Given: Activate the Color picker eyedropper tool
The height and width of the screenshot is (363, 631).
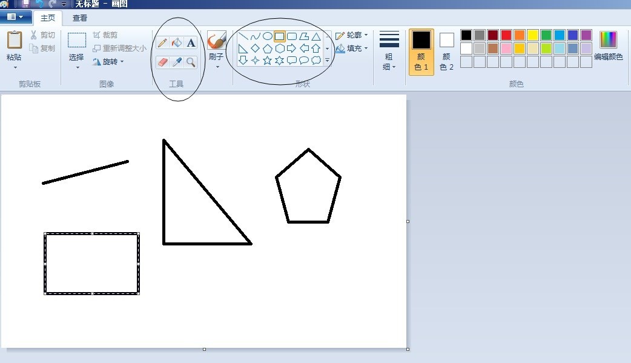Looking at the screenshot, I should (x=176, y=61).
